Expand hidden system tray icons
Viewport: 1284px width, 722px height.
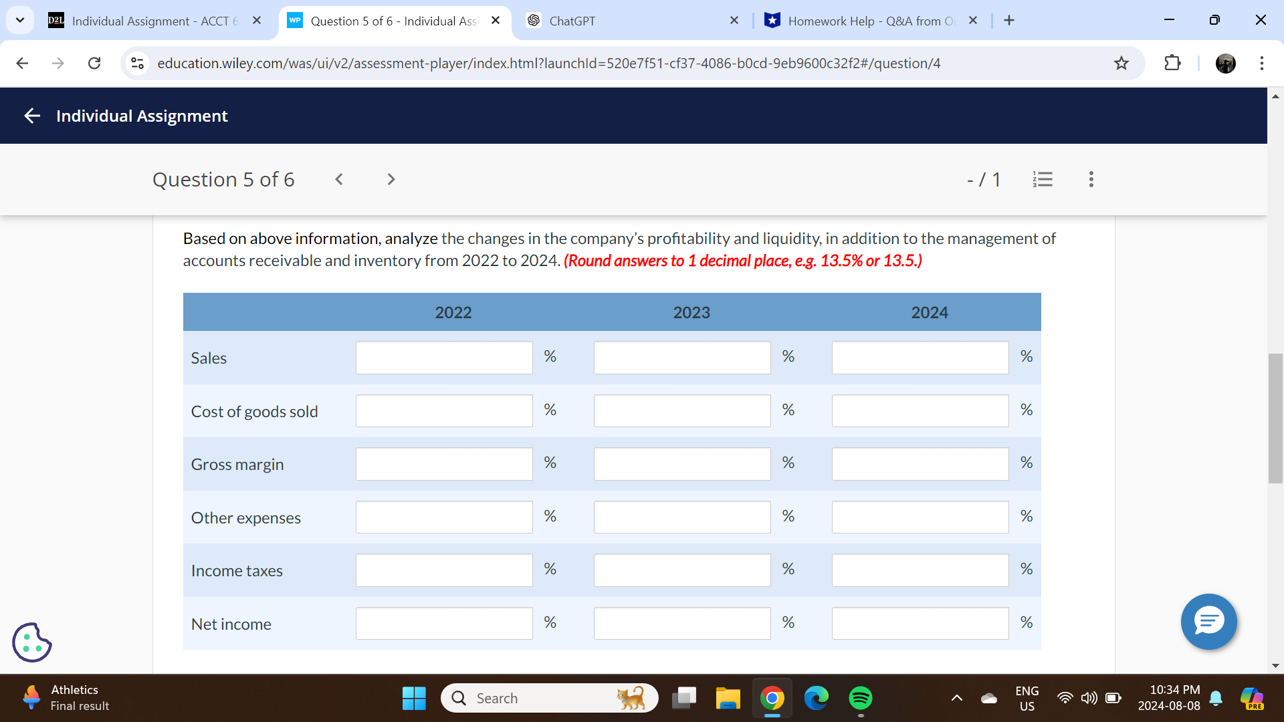[956, 698]
